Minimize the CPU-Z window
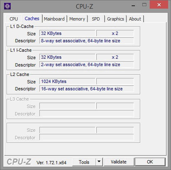This screenshot has height=170, width=171. [133, 5]
